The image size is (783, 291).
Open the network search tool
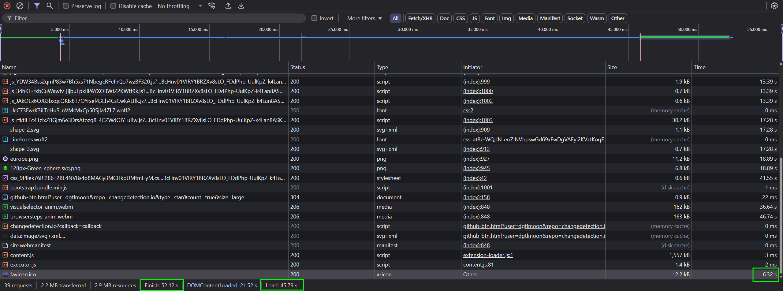tap(50, 6)
